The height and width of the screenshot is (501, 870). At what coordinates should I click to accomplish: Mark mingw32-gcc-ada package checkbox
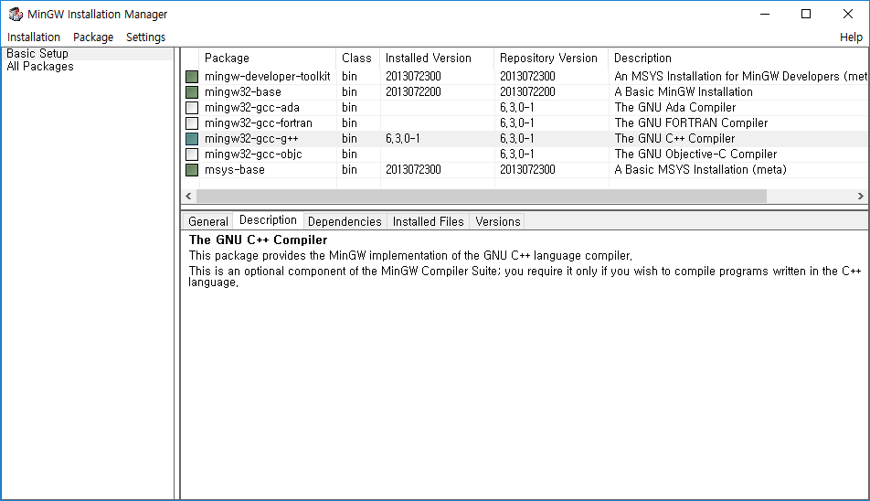(191, 108)
